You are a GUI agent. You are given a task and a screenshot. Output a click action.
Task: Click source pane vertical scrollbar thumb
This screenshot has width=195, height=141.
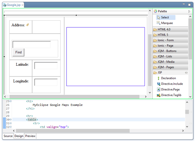click(x=187, y=112)
